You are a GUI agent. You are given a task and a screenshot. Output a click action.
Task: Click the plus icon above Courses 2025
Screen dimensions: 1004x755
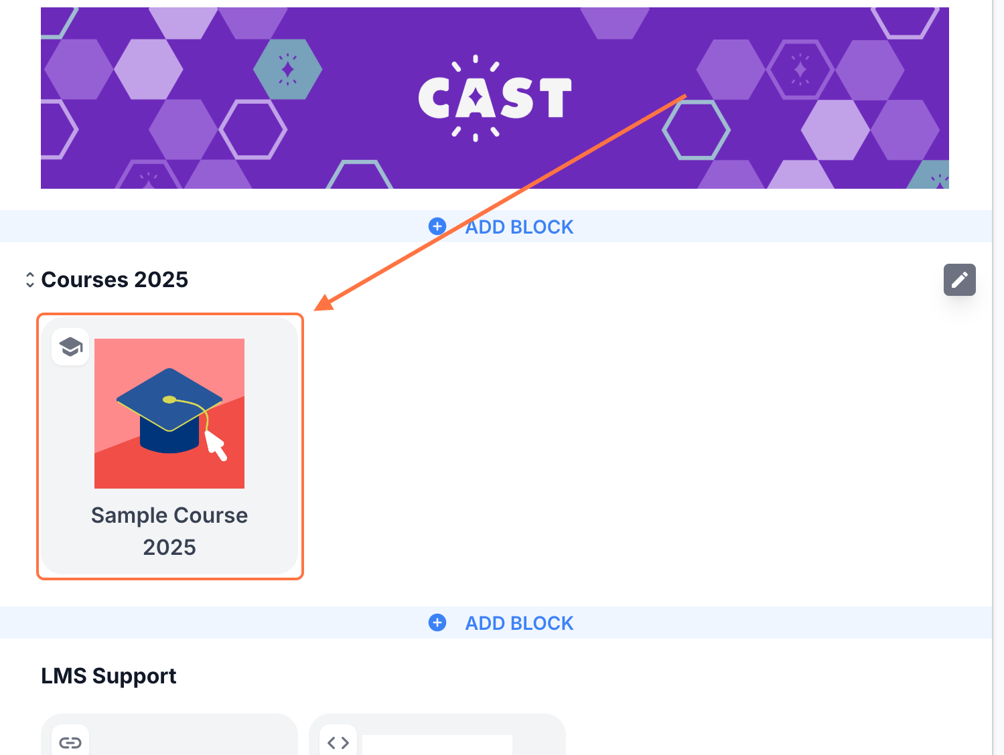point(437,226)
